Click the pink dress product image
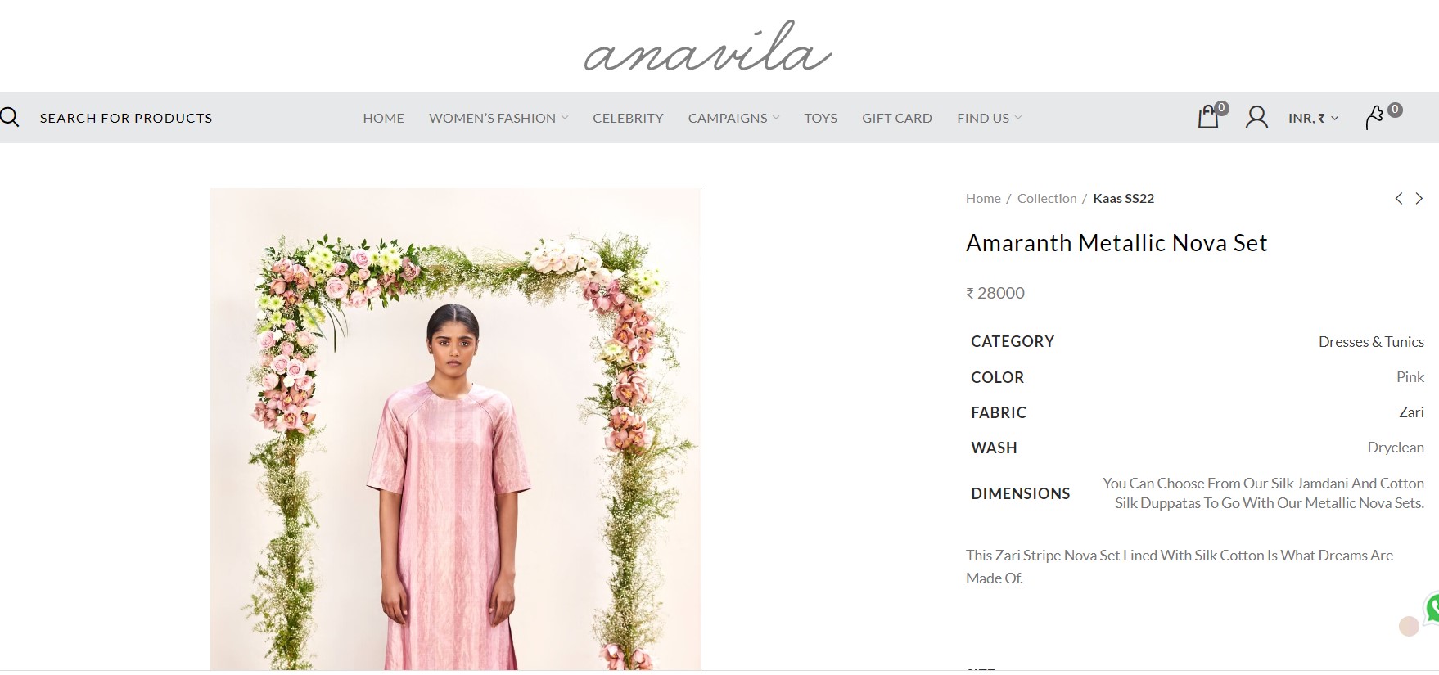Viewport: 1439px width, 675px height. pyautogui.click(x=456, y=430)
